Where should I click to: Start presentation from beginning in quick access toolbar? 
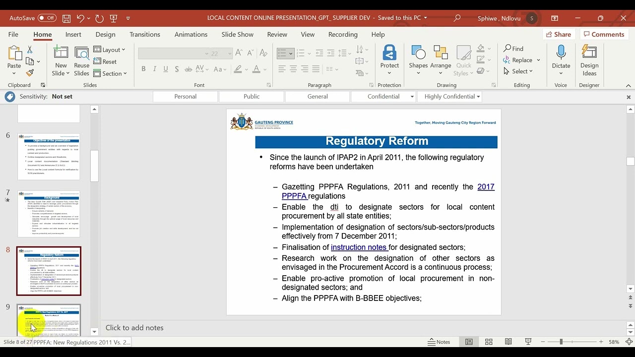114,18
